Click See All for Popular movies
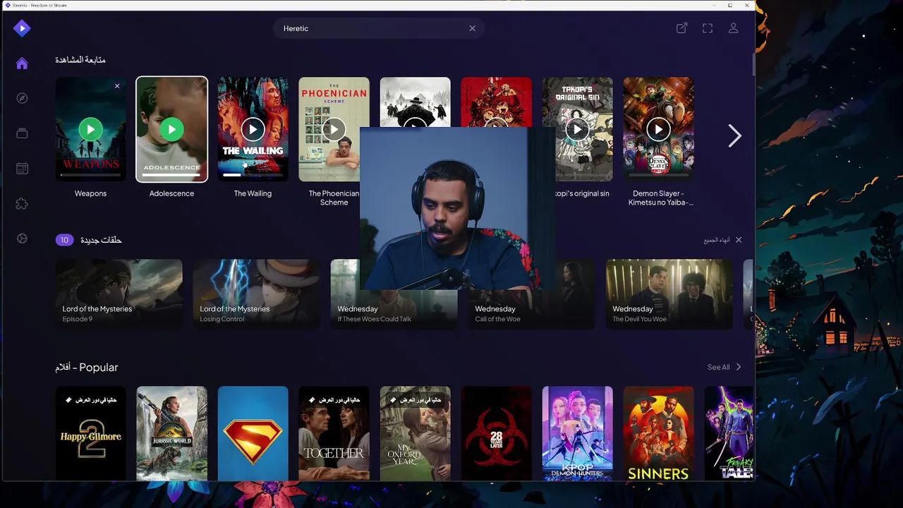 coord(724,367)
